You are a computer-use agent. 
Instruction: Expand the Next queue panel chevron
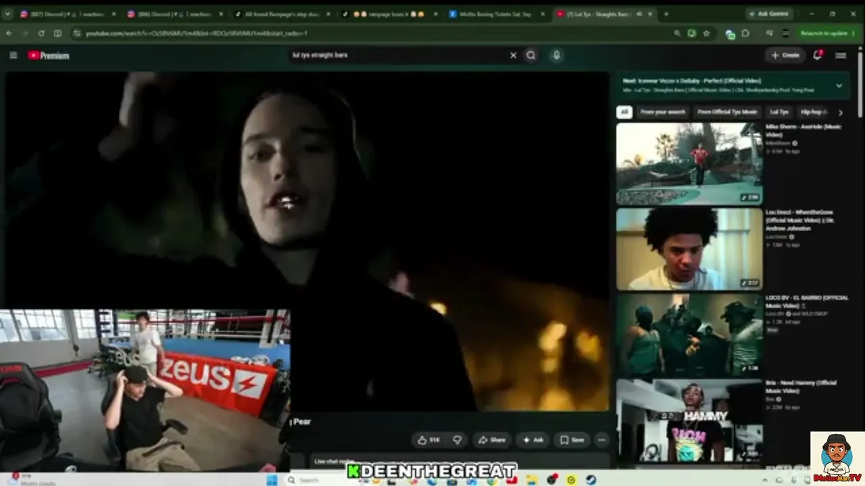coord(839,86)
